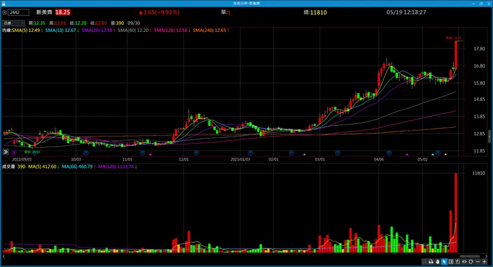Select the arrow pointer tool
Viewport: 493px width, 267px height.
(444, 262)
